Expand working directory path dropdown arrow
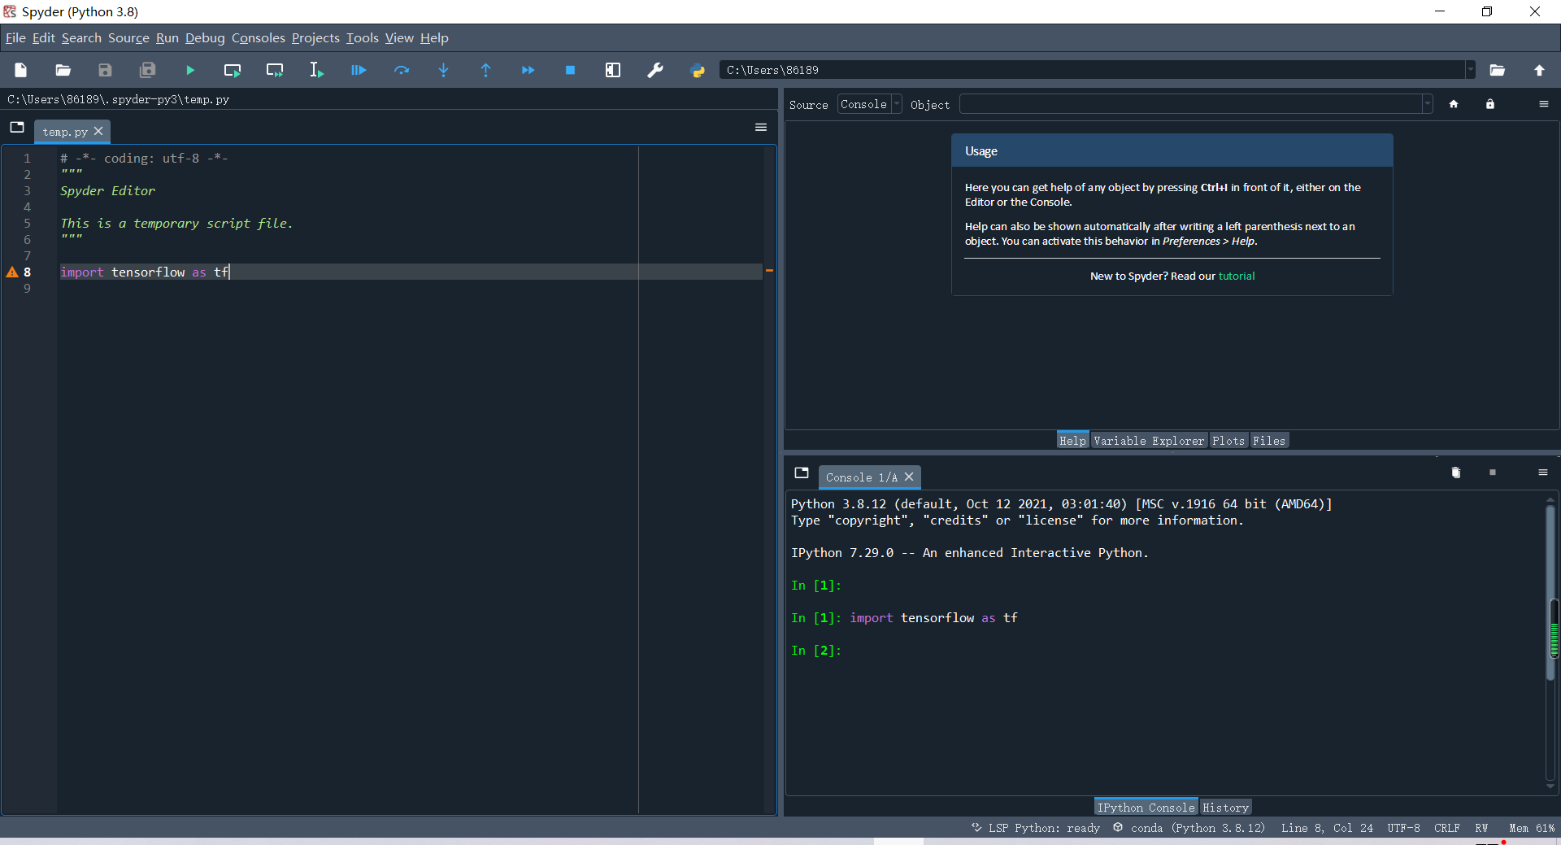The image size is (1561, 845). tap(1470, 70)
